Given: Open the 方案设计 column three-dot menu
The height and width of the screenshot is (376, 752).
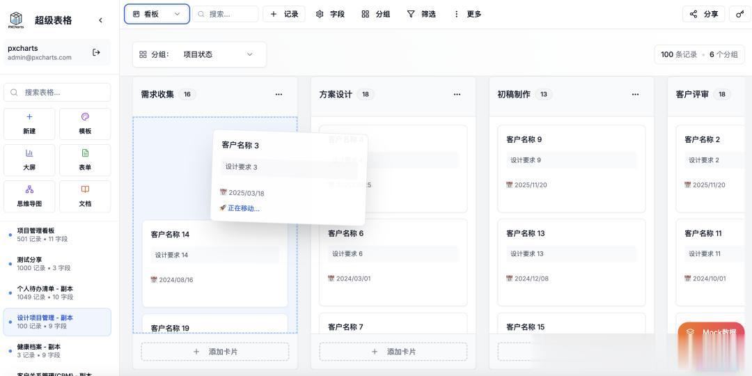Looking at the screenshot, I should pyautogui.click(x=457, y=95).
